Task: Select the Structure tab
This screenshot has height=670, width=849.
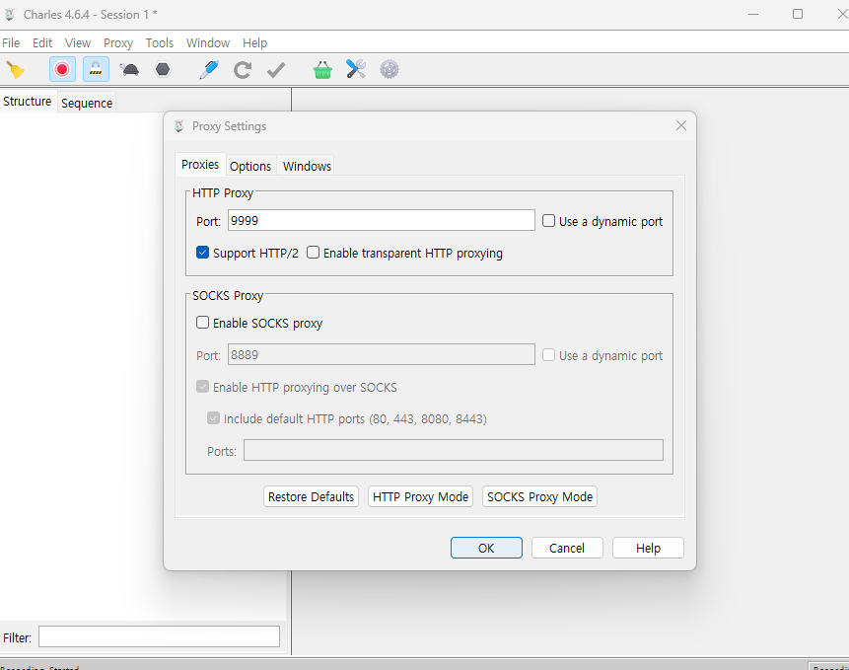Action: pos(27,102)
